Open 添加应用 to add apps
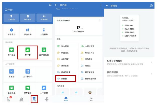Image resolution: width=158 pixels, height=109 pixels. (28, 32)
